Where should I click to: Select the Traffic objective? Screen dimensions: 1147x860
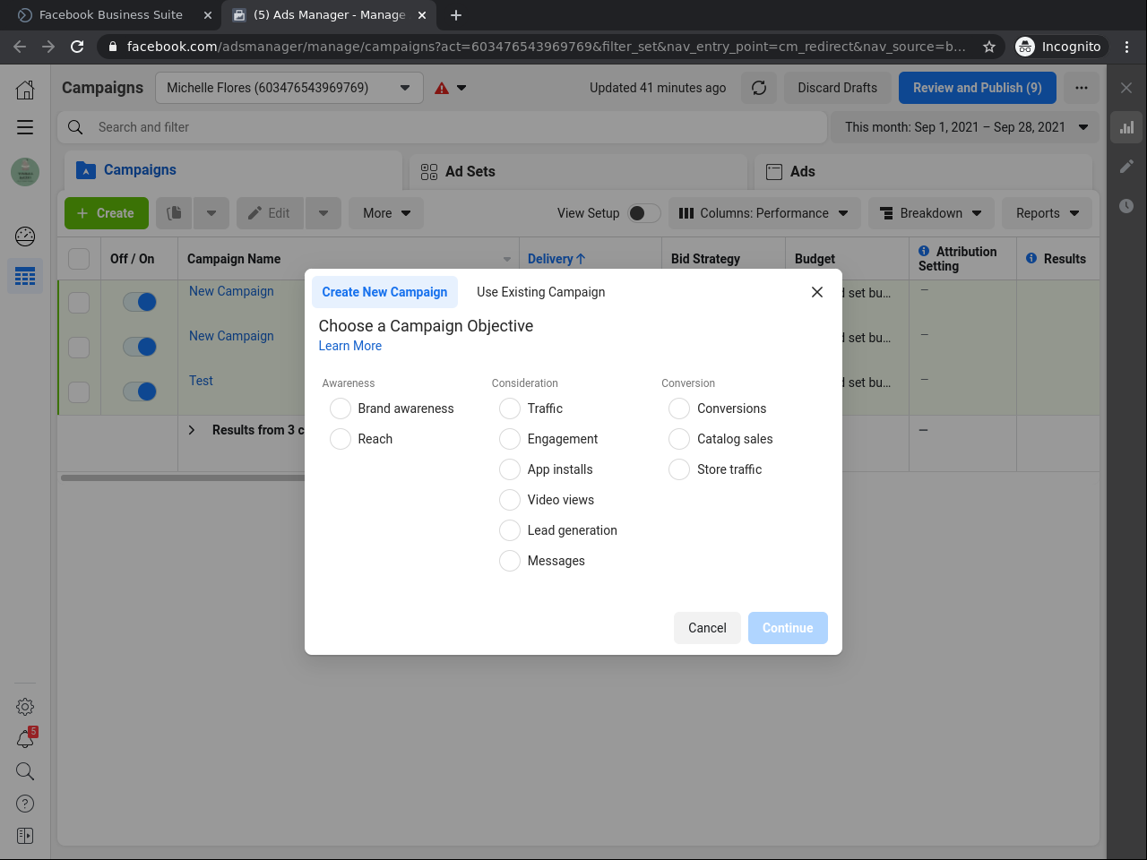click(x=510, y=408)
